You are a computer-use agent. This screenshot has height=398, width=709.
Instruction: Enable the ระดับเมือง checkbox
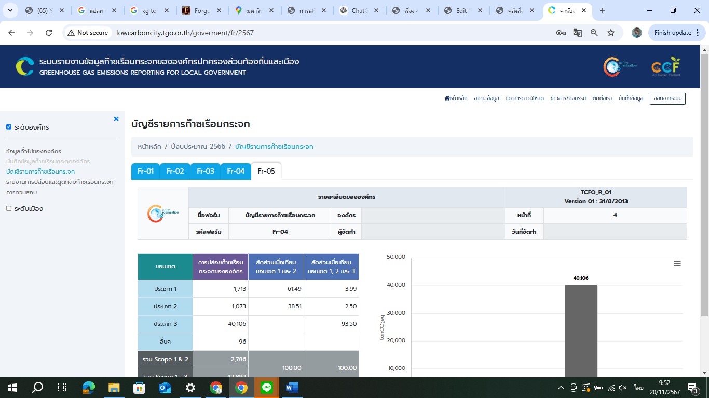click(x=9, y=208)
